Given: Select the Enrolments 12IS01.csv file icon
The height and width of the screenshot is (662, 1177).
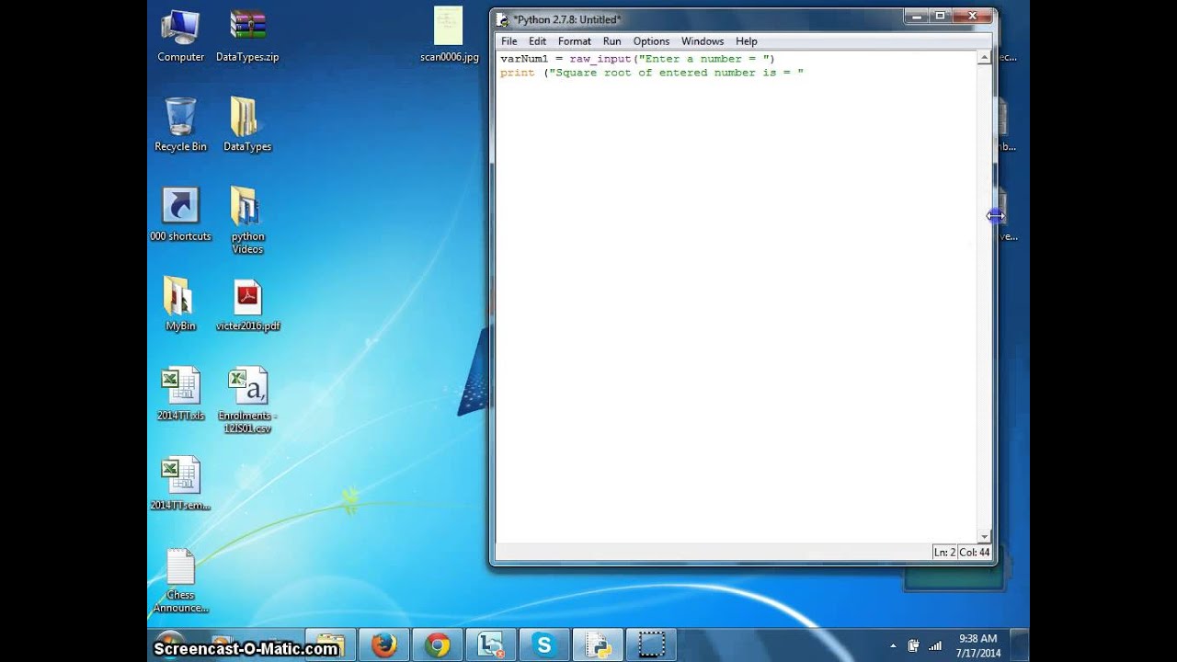Looking at the screenshot, I should (247, 400).
